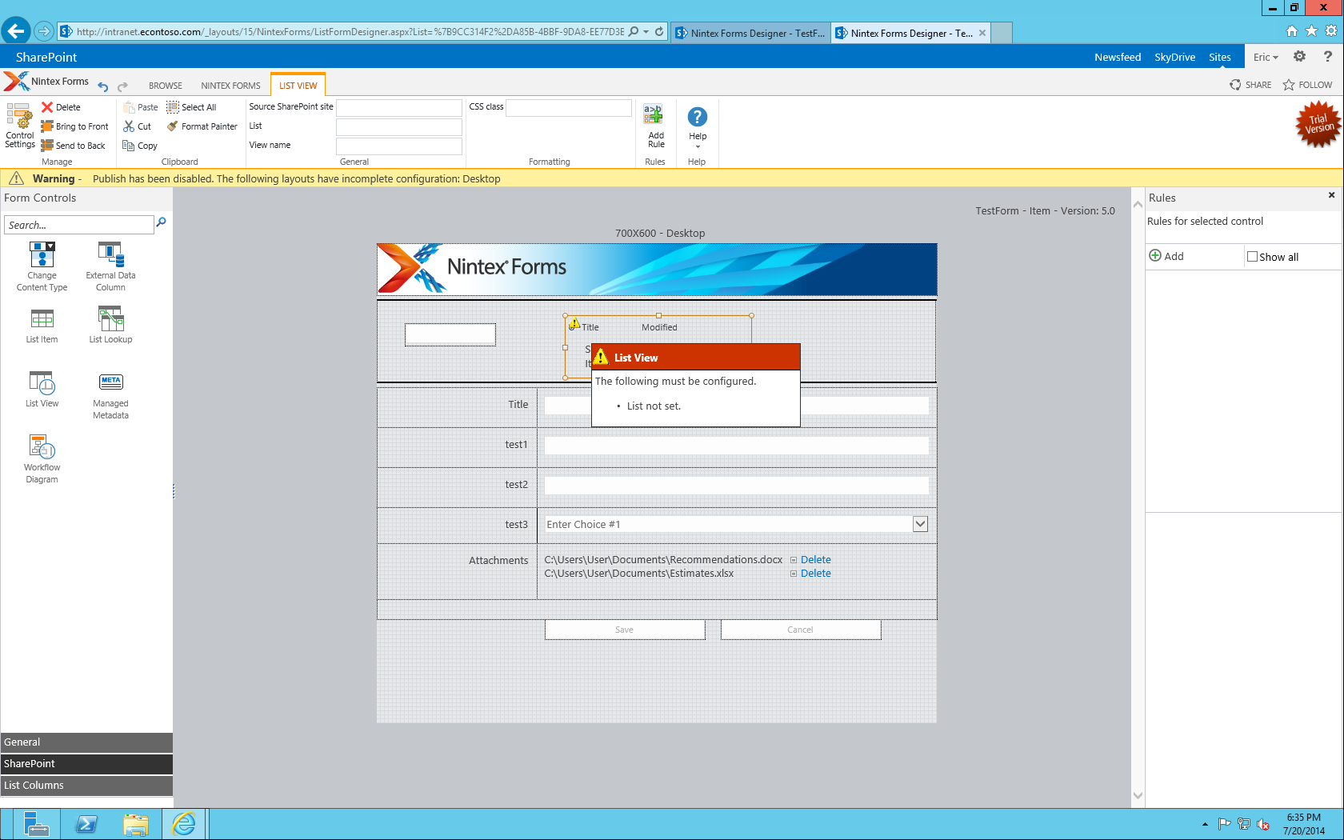Viewport: 1344px width, 840px height.
Task: Activate the Format Painter
Action: pos(202,126)
